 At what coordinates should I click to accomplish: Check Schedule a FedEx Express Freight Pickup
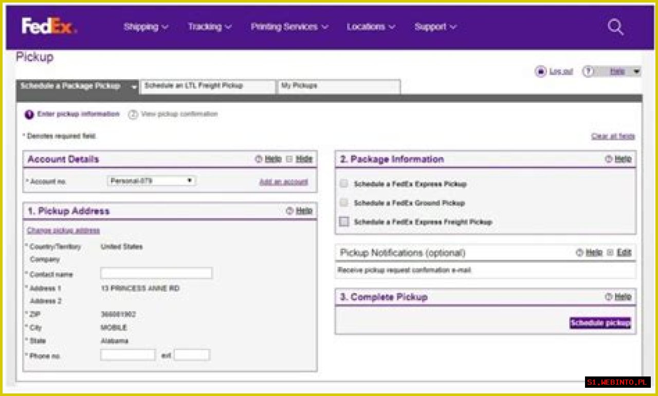[x=344, y=222]
